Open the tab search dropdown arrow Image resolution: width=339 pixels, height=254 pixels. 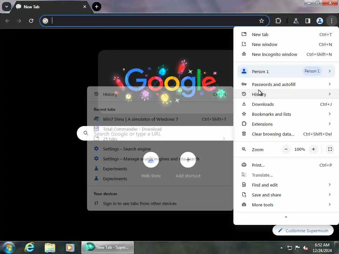pyautogui.click(x=7, y=7)
